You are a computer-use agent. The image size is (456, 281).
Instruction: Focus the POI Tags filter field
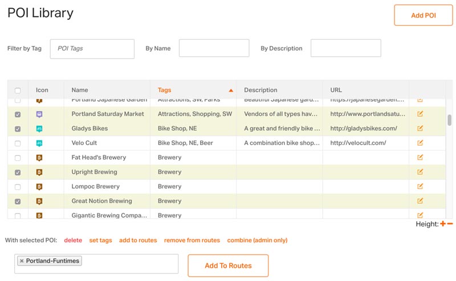pos(92,49)
